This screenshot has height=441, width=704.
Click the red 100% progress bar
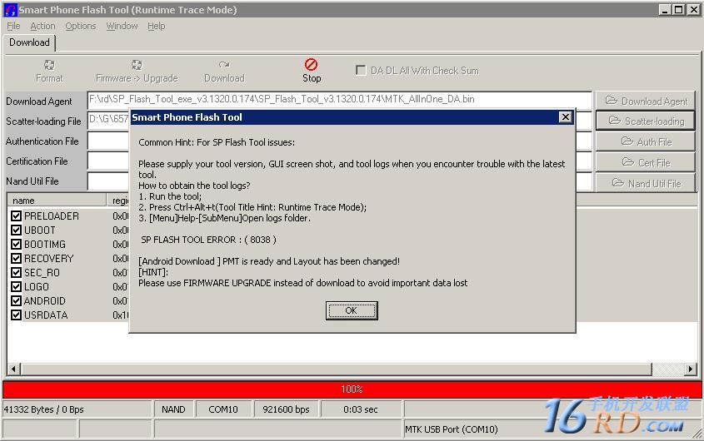352,389
